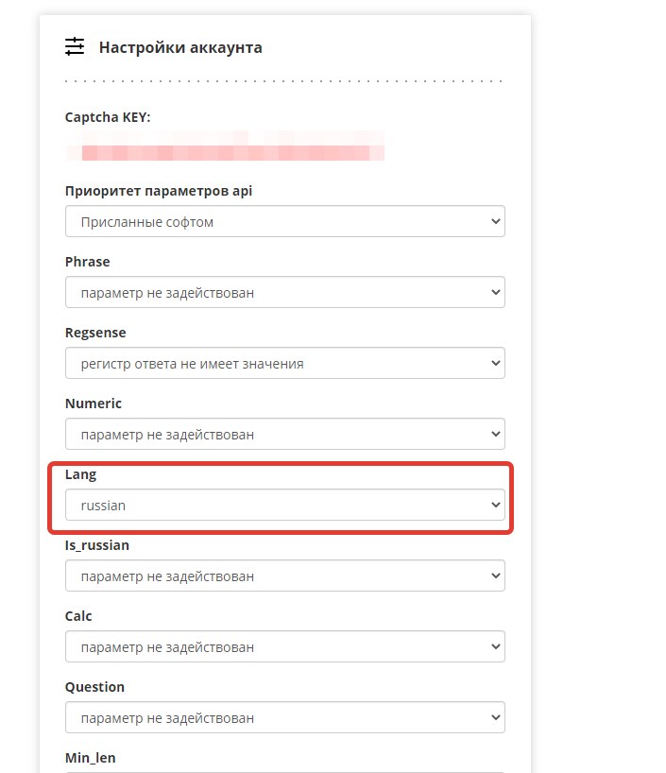Viewport: 666px width, 773px height.
Task: Click the Calc field label
Action: [x=78, y=616]
